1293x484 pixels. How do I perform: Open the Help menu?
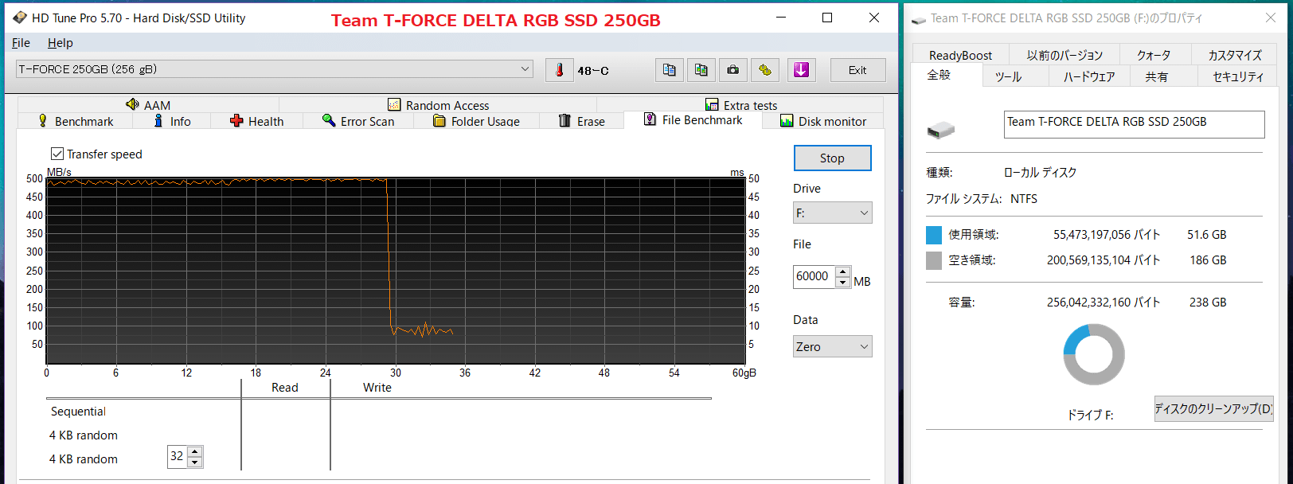(60, 43)
